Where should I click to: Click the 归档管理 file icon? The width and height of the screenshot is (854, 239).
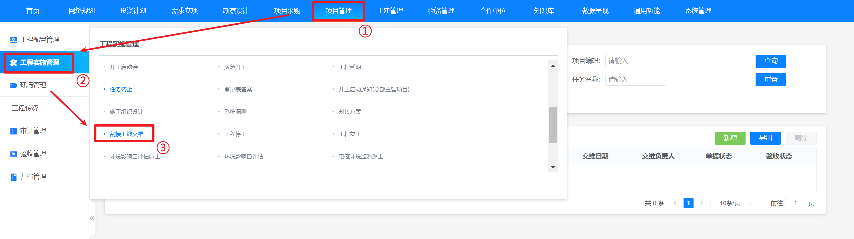(13, 177)
